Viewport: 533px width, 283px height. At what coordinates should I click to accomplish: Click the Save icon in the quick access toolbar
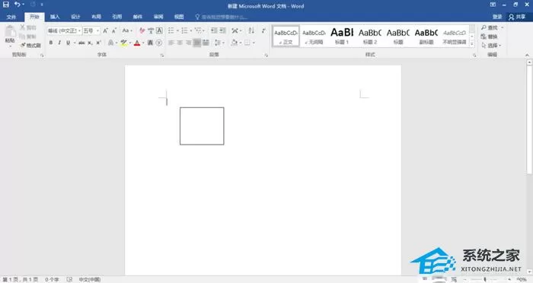6,5
